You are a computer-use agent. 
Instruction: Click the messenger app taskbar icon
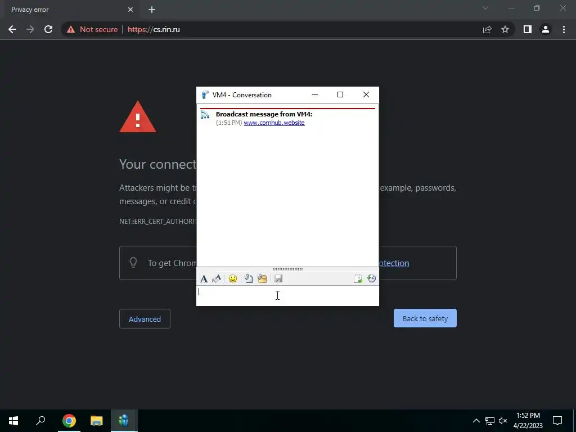124,421
